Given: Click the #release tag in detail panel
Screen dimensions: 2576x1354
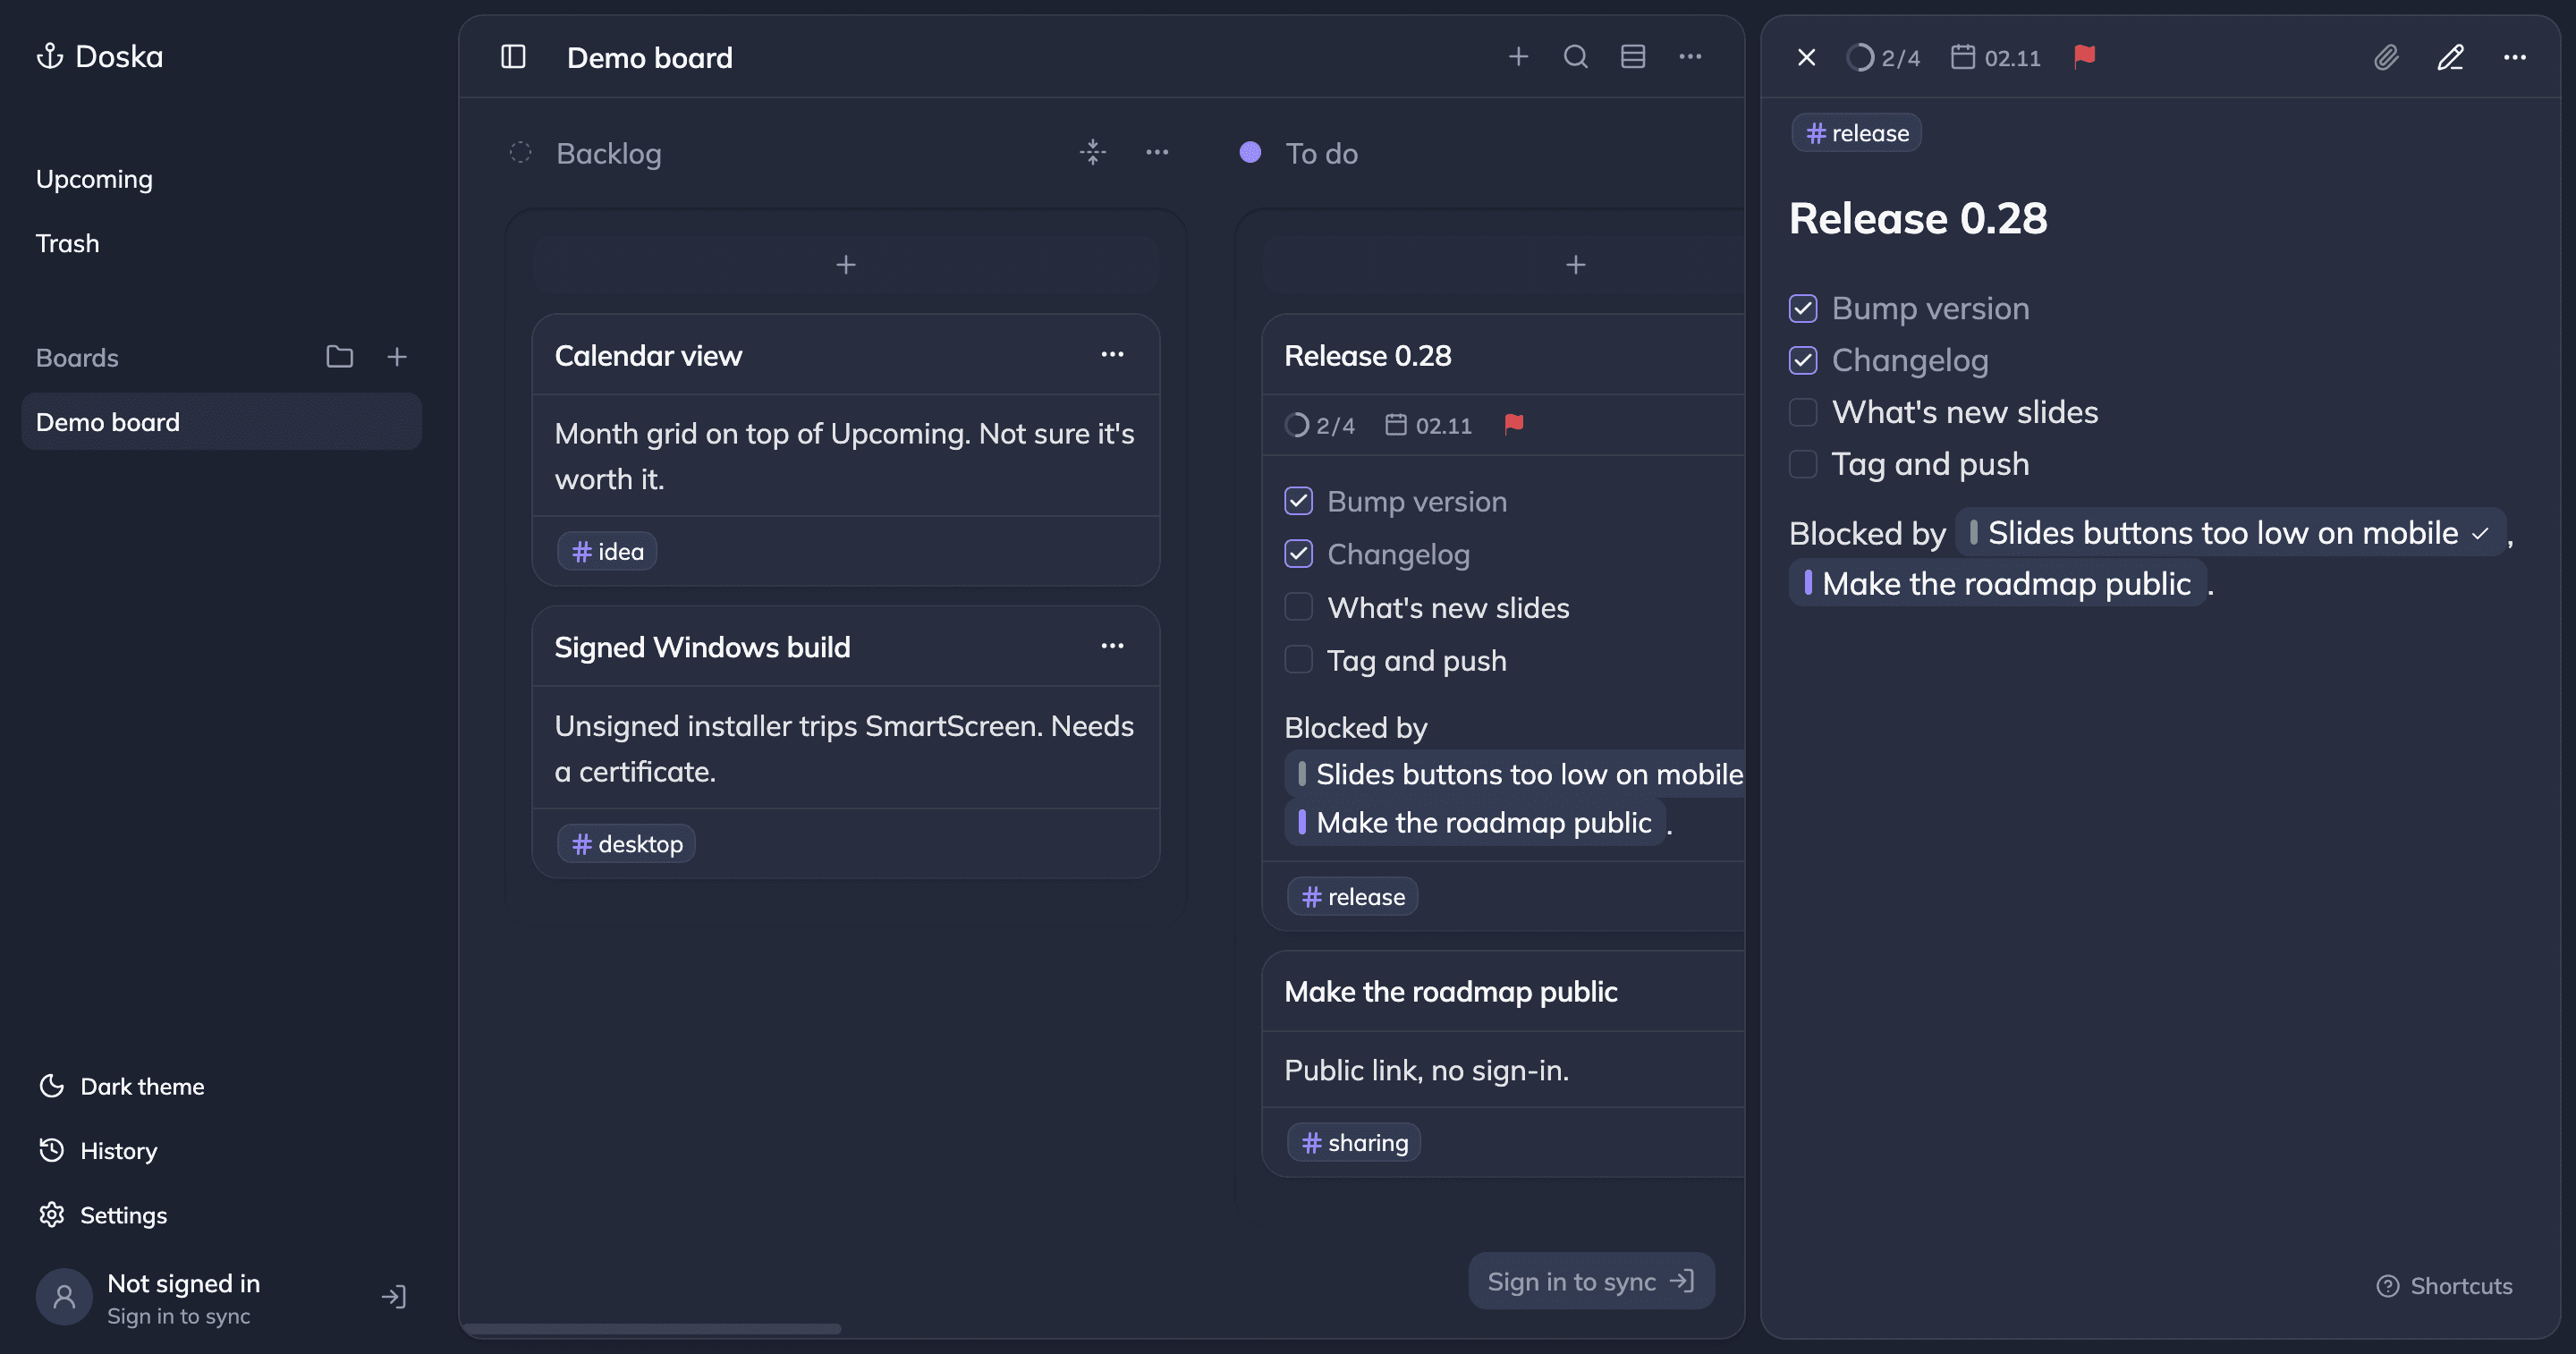Looking at the screenshot, I should [x=1857, y=133].
